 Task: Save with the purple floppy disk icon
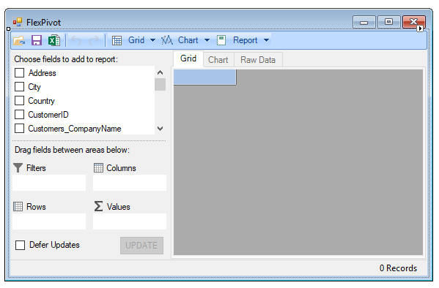tap(37, 40)
